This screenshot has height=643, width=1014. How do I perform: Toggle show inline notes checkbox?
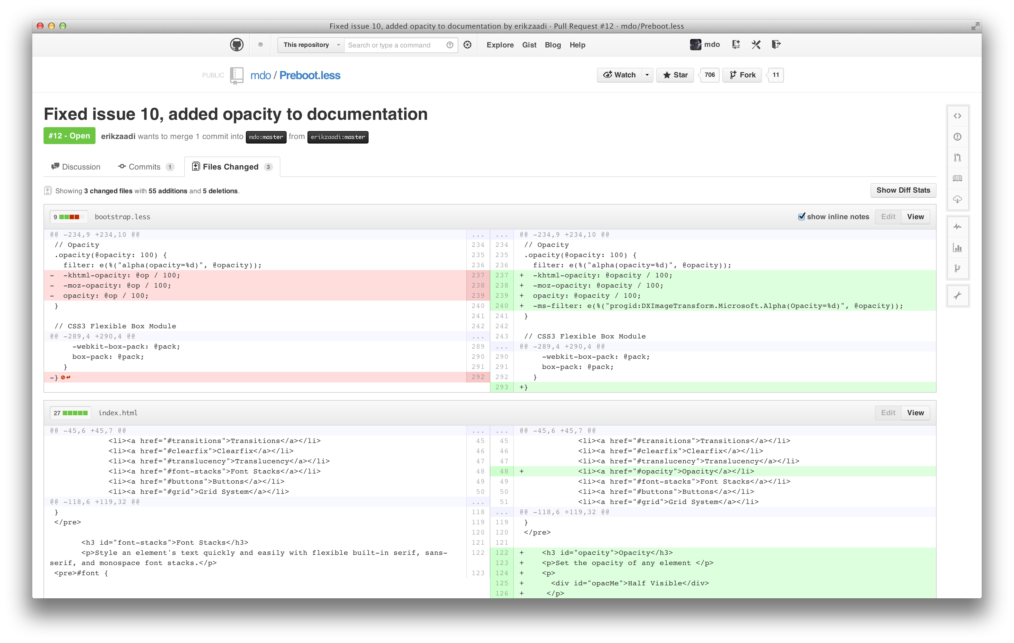tap(801, 216)
